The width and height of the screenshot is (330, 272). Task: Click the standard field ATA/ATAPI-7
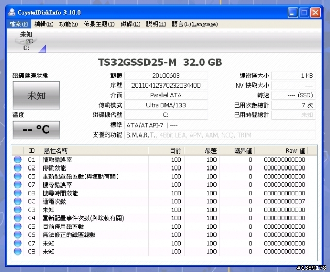coord(220,125)
